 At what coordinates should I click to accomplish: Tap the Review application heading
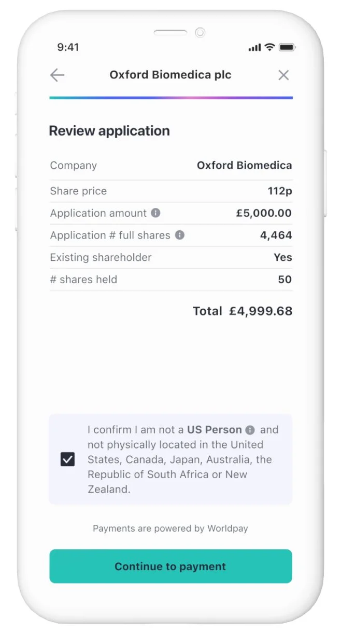point(109,131)
